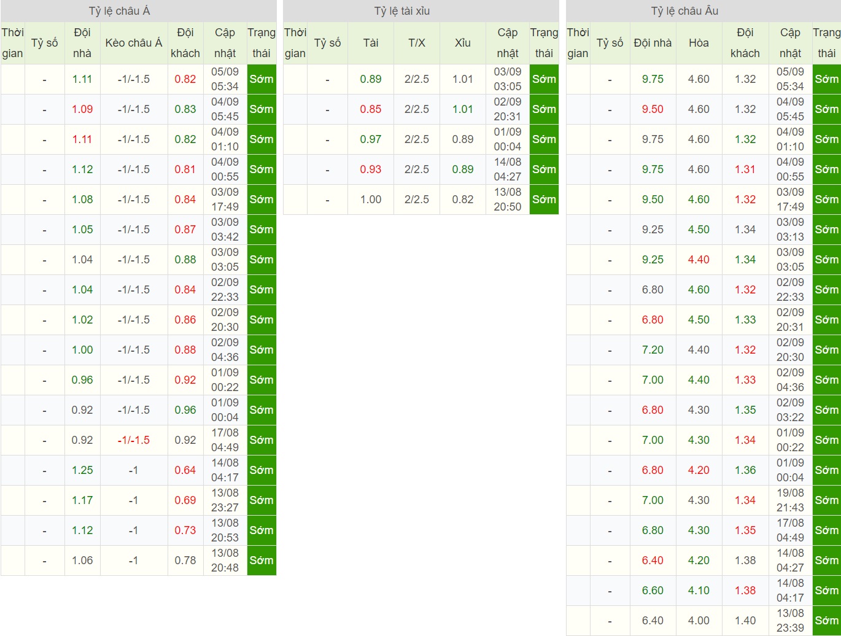Select away odds 1.36 in châu Âu table
Image resolution: width=841 pixels, height=636 pixels.
(745, 470)
